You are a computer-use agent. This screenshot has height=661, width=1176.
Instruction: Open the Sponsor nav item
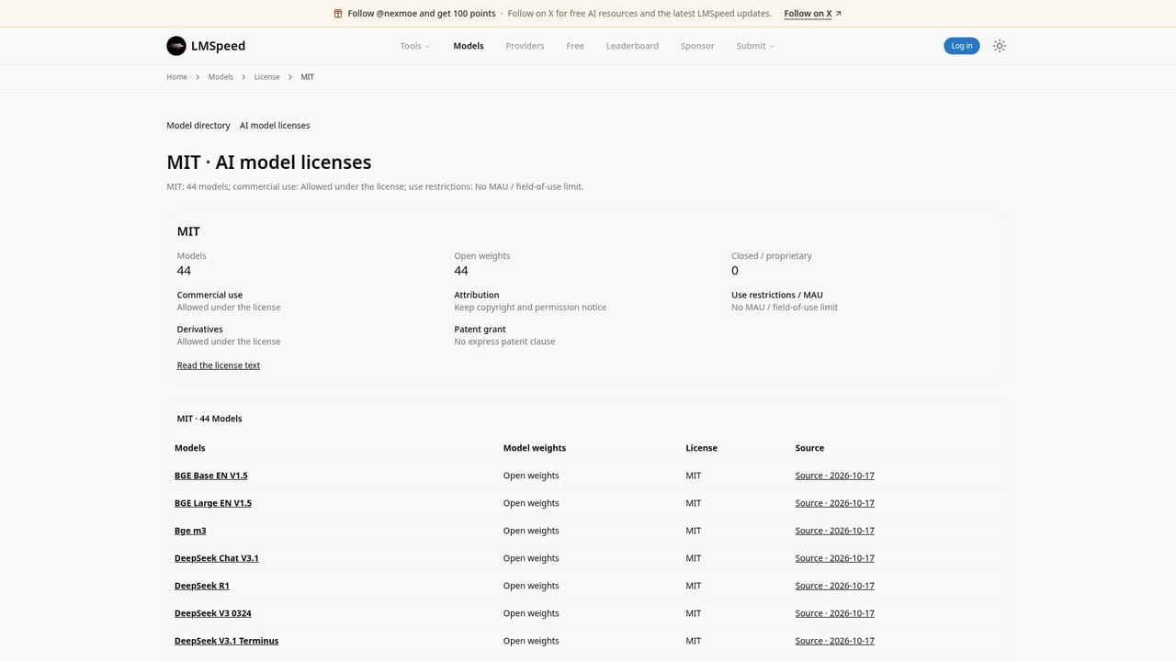[x=697, y=46]
